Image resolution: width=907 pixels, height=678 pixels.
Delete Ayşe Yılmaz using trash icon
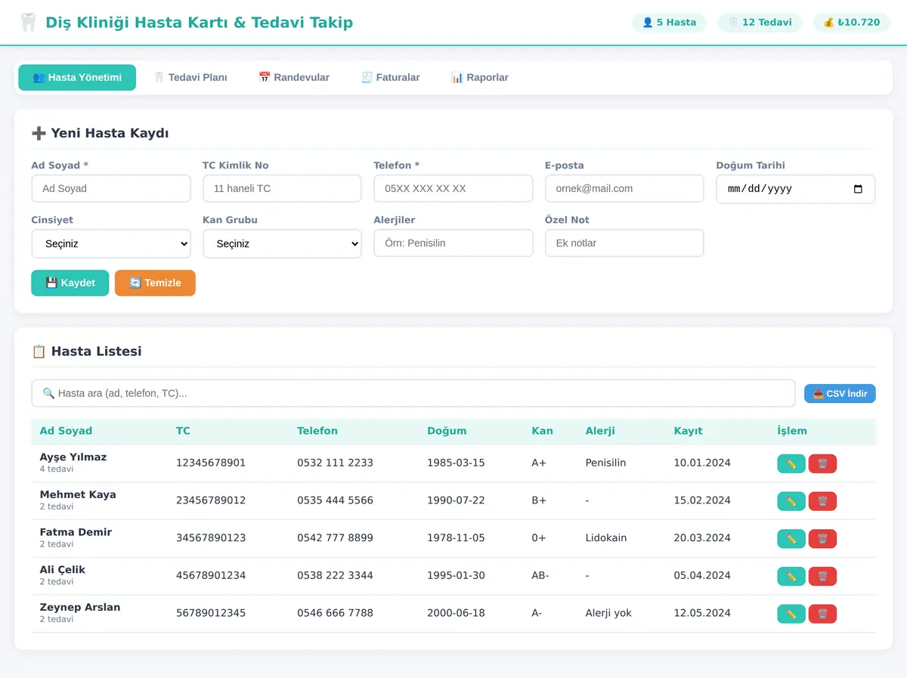tap(822, 463)
